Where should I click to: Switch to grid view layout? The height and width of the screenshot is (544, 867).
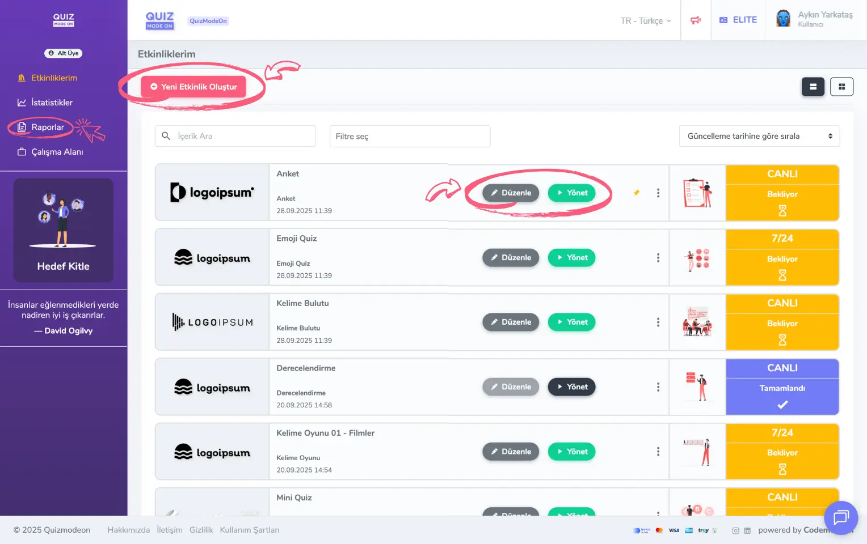tap(841, 86)
